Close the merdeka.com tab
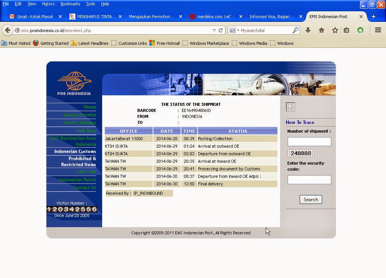The height and width of the screenshot is (278, 386). pyautogui.click(x=241, y=17)
